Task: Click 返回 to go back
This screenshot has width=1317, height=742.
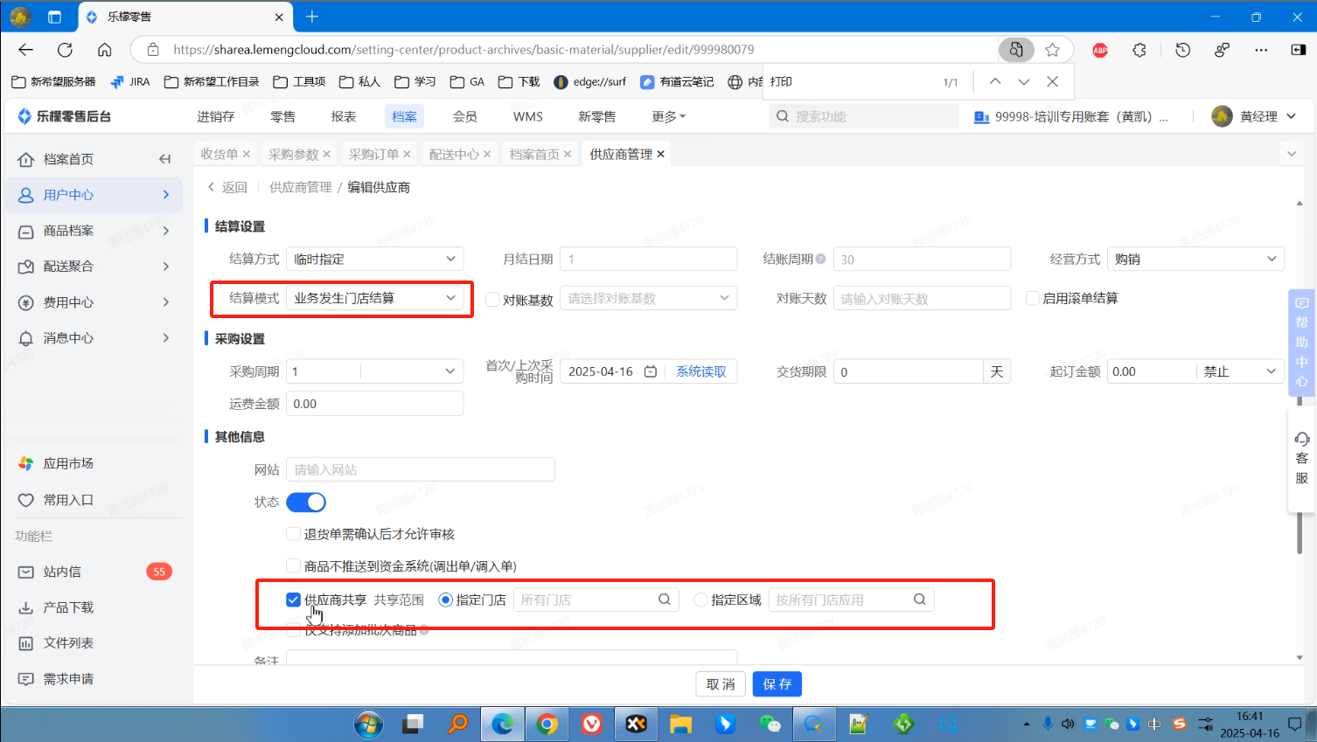Action: click(227, 187)
